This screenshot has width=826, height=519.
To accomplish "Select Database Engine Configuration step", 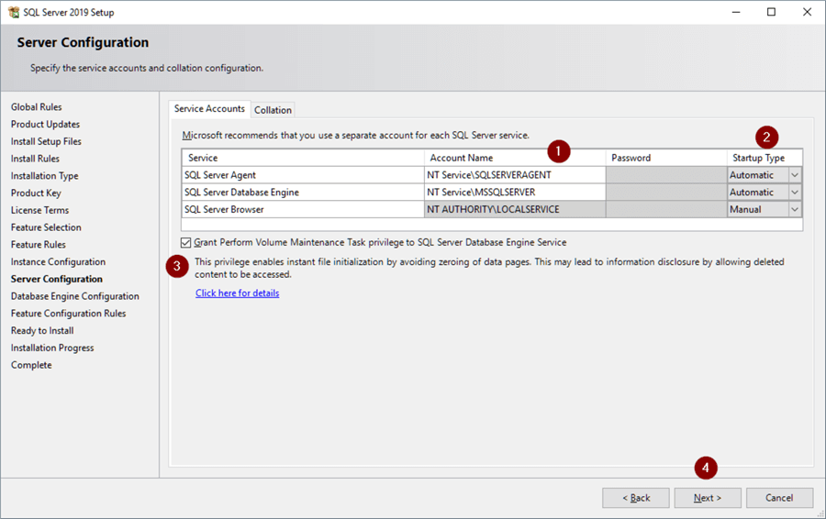I will point(75,296).
